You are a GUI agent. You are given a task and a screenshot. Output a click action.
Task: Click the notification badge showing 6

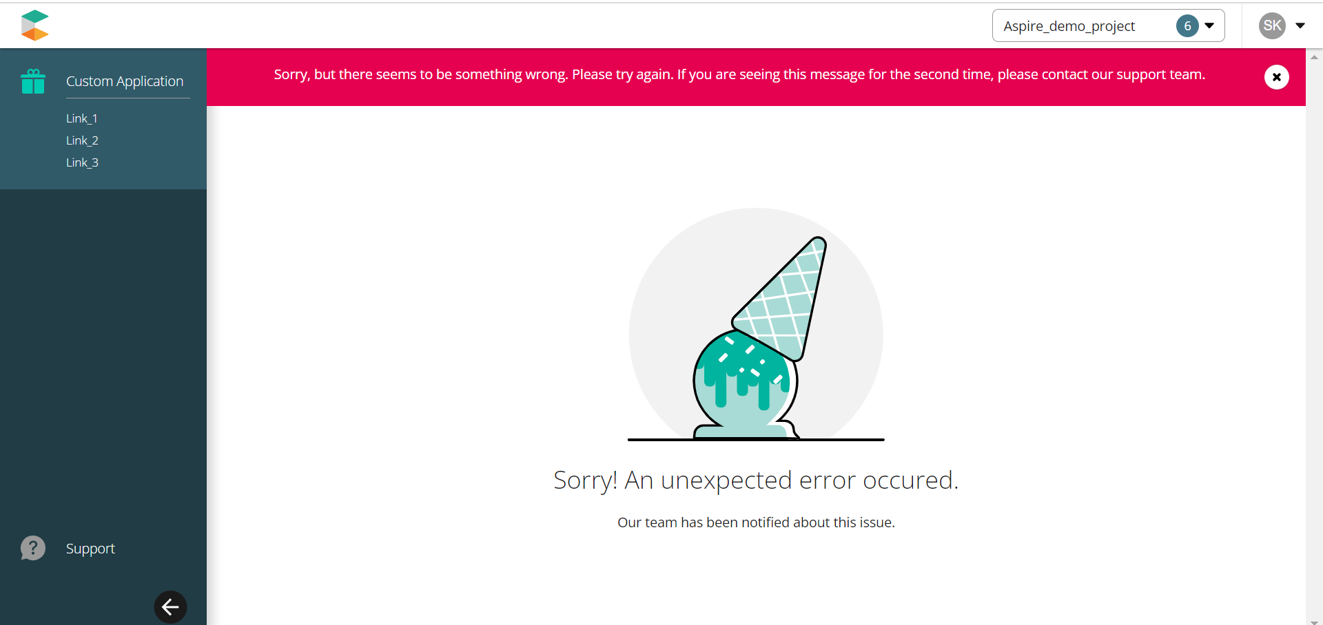pos(1187,26)
